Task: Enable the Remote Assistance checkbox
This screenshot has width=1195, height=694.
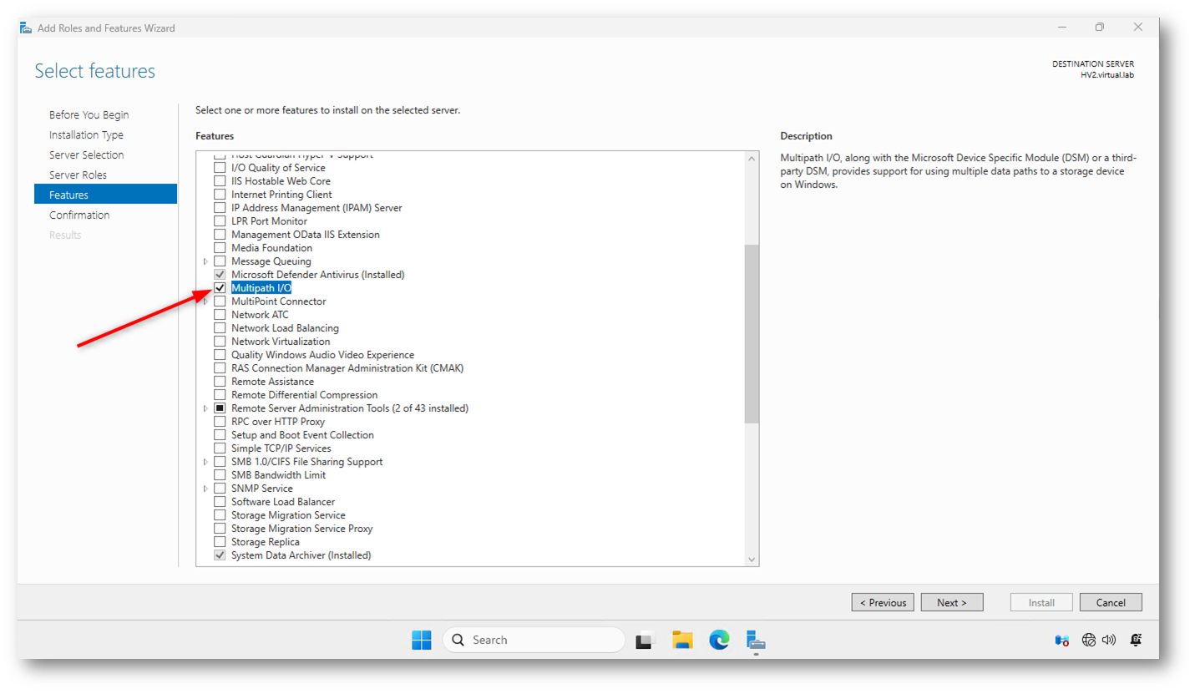Action: coord(220,382)
